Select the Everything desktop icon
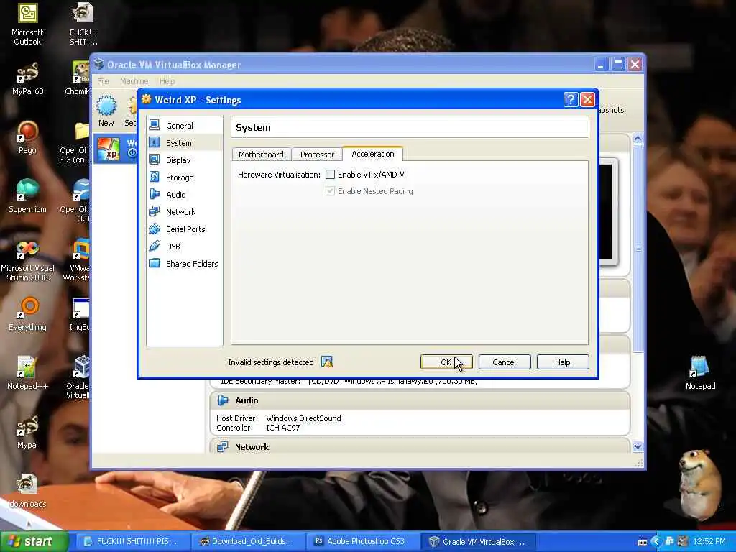The height and width of the screenshot is (552, 736). click(27, 315)
